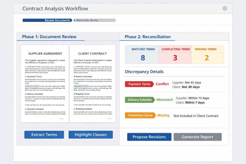The width and height of the screenshot is (246, 164).
Task: Open Phase 2: Reconciliation tab
Action: click(148, 37)
